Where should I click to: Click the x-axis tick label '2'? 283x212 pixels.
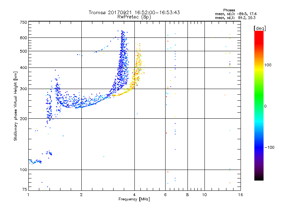(x=81, y=195)
